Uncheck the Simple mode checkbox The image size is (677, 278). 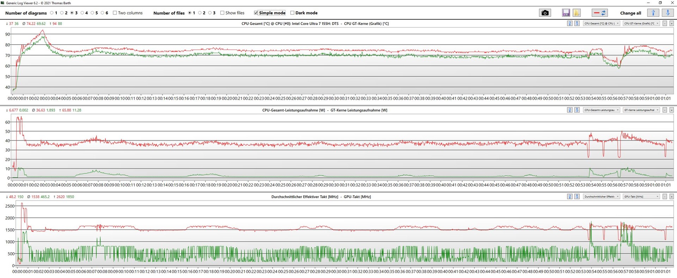256,13
